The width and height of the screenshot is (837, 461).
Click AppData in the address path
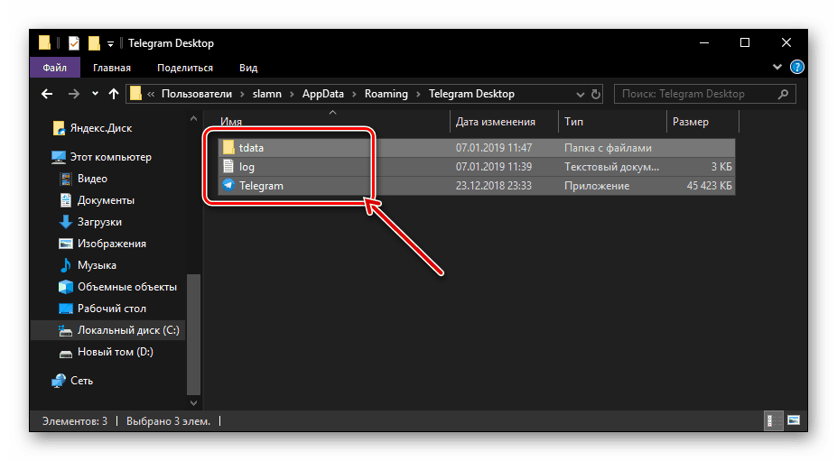tap(323, 94)
